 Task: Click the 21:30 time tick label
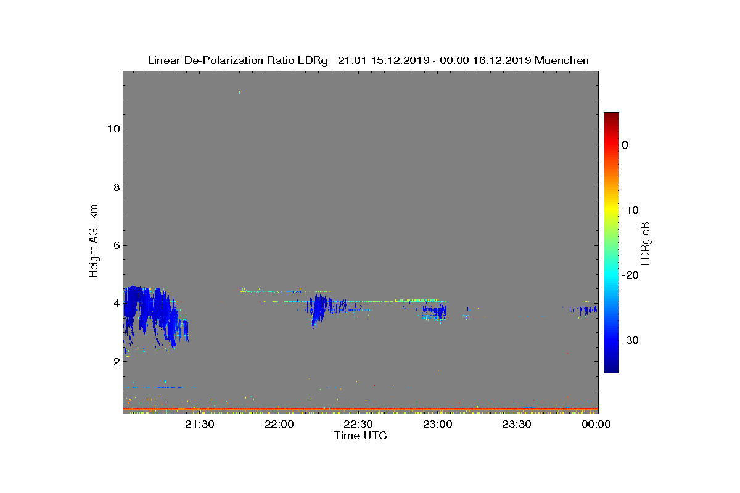pyautogui.click(x=200, y=424)
